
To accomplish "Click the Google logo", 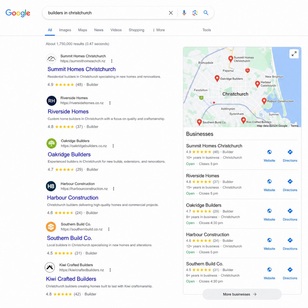I will [x=18, y=13].
